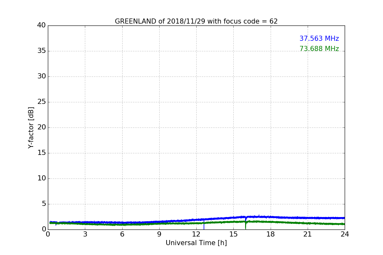Screen dimensions: 383x255
Task: Click the x-axis tick label 12
Action: click(196, 234)
